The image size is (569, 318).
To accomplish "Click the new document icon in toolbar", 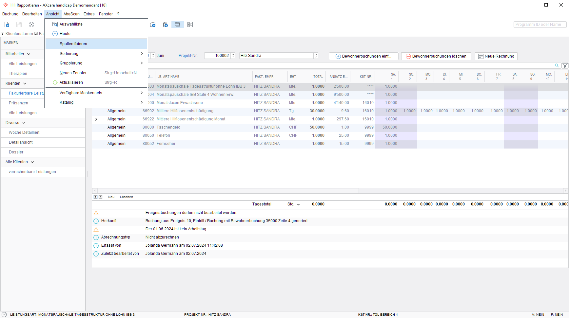I will [x=7, y=25].
